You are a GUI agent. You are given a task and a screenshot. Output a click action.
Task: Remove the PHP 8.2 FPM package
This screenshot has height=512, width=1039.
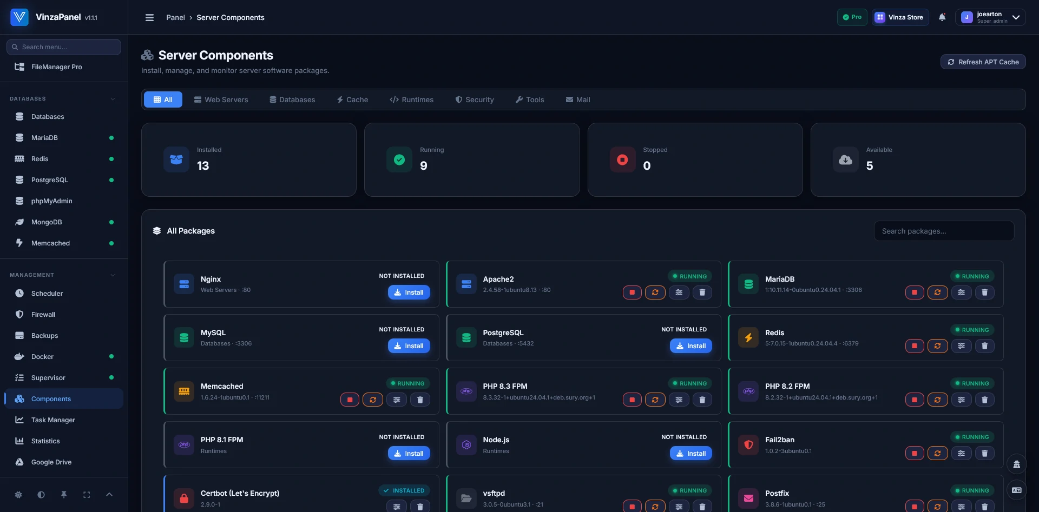coord(985,400)
